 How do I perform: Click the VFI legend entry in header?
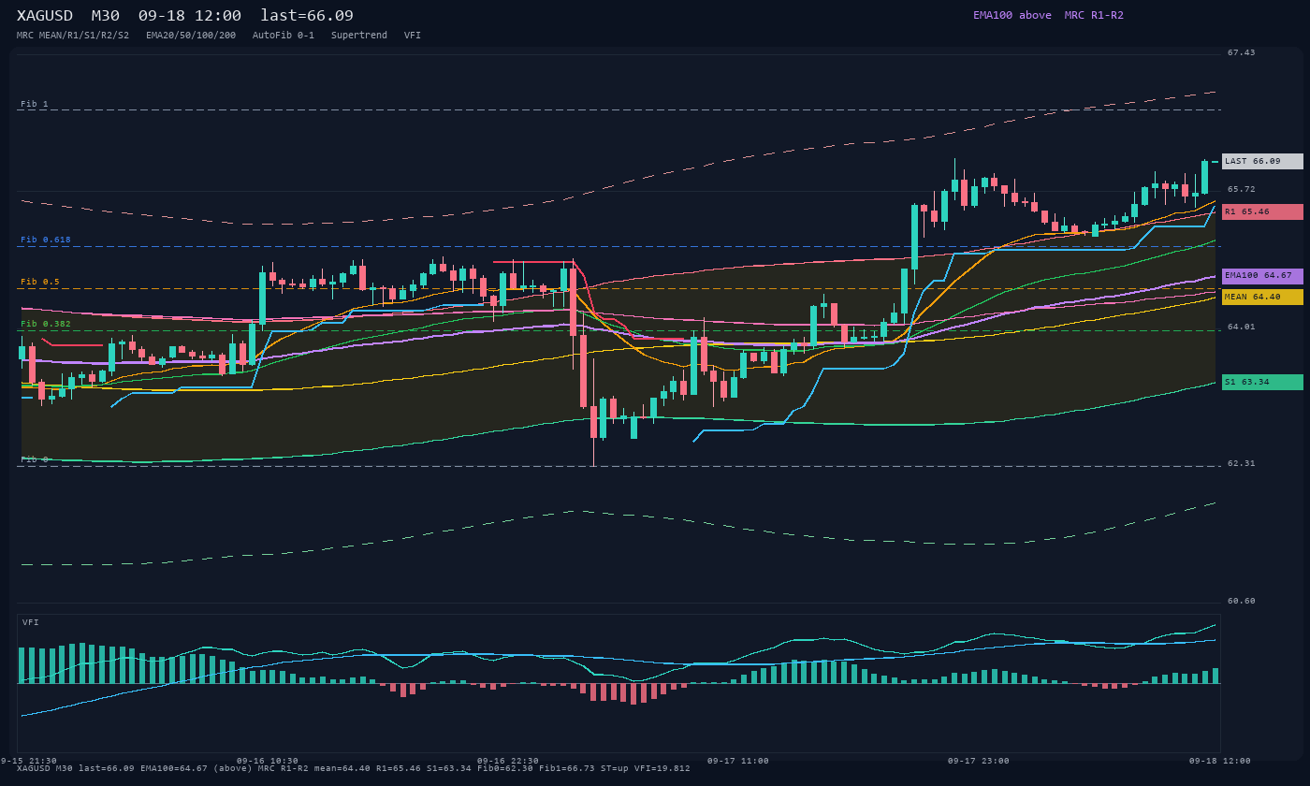[413, 36]
